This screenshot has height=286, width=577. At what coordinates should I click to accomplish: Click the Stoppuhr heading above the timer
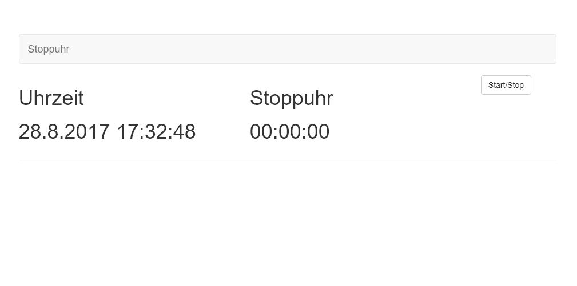[x=291, y=98]
